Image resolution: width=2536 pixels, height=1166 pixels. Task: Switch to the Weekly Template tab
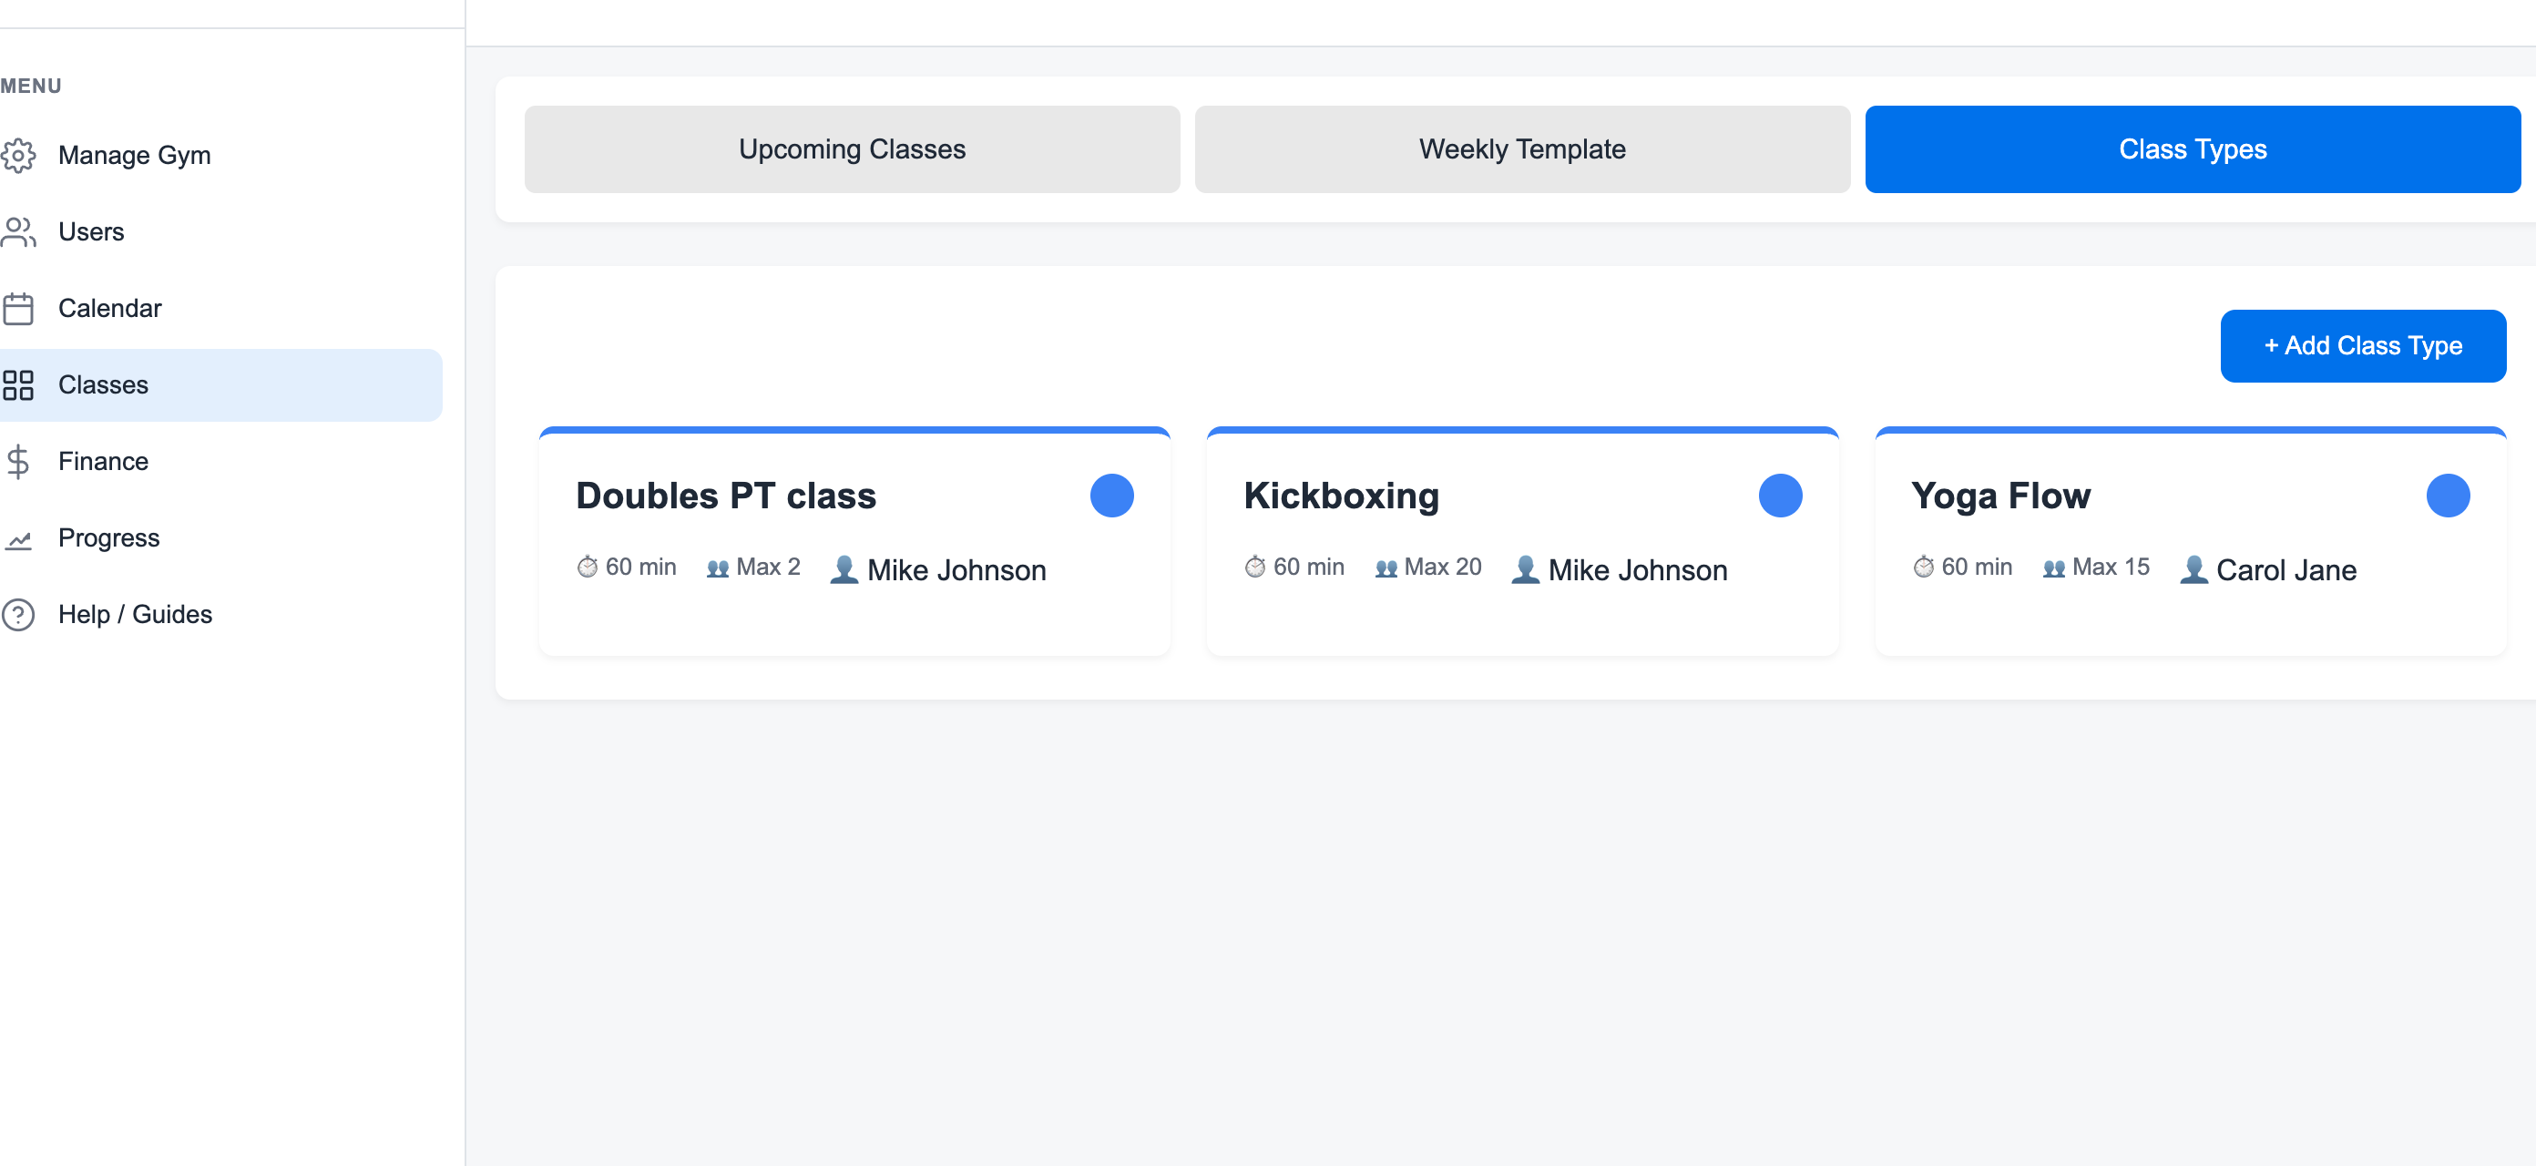coord(1522,148)
